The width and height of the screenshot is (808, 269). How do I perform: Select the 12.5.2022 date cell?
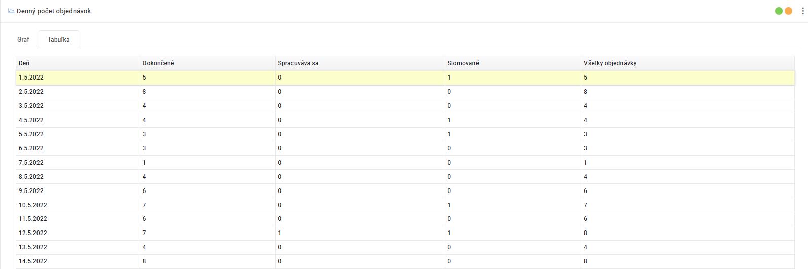32,233
